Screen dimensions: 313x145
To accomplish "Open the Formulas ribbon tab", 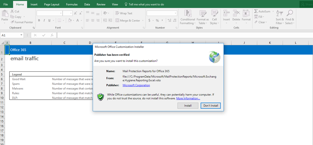I will tap(72, 4).
